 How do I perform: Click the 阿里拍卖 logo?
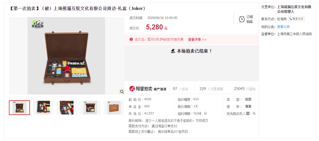click(x=141, y=89)
